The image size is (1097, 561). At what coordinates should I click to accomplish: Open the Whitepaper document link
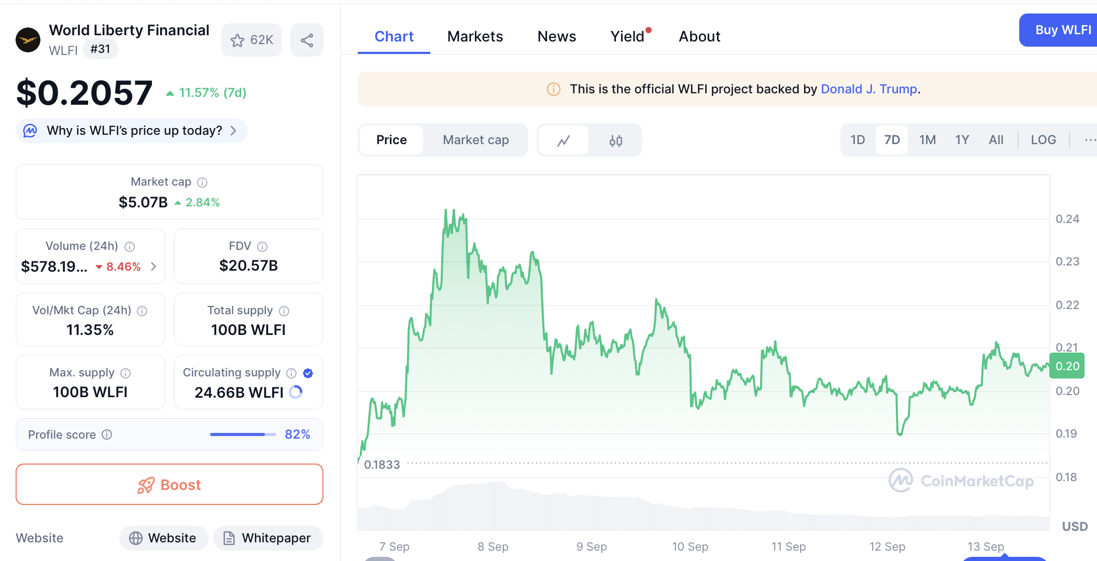(268, 538)
